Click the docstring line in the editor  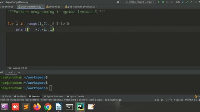(x=56, y=12)
